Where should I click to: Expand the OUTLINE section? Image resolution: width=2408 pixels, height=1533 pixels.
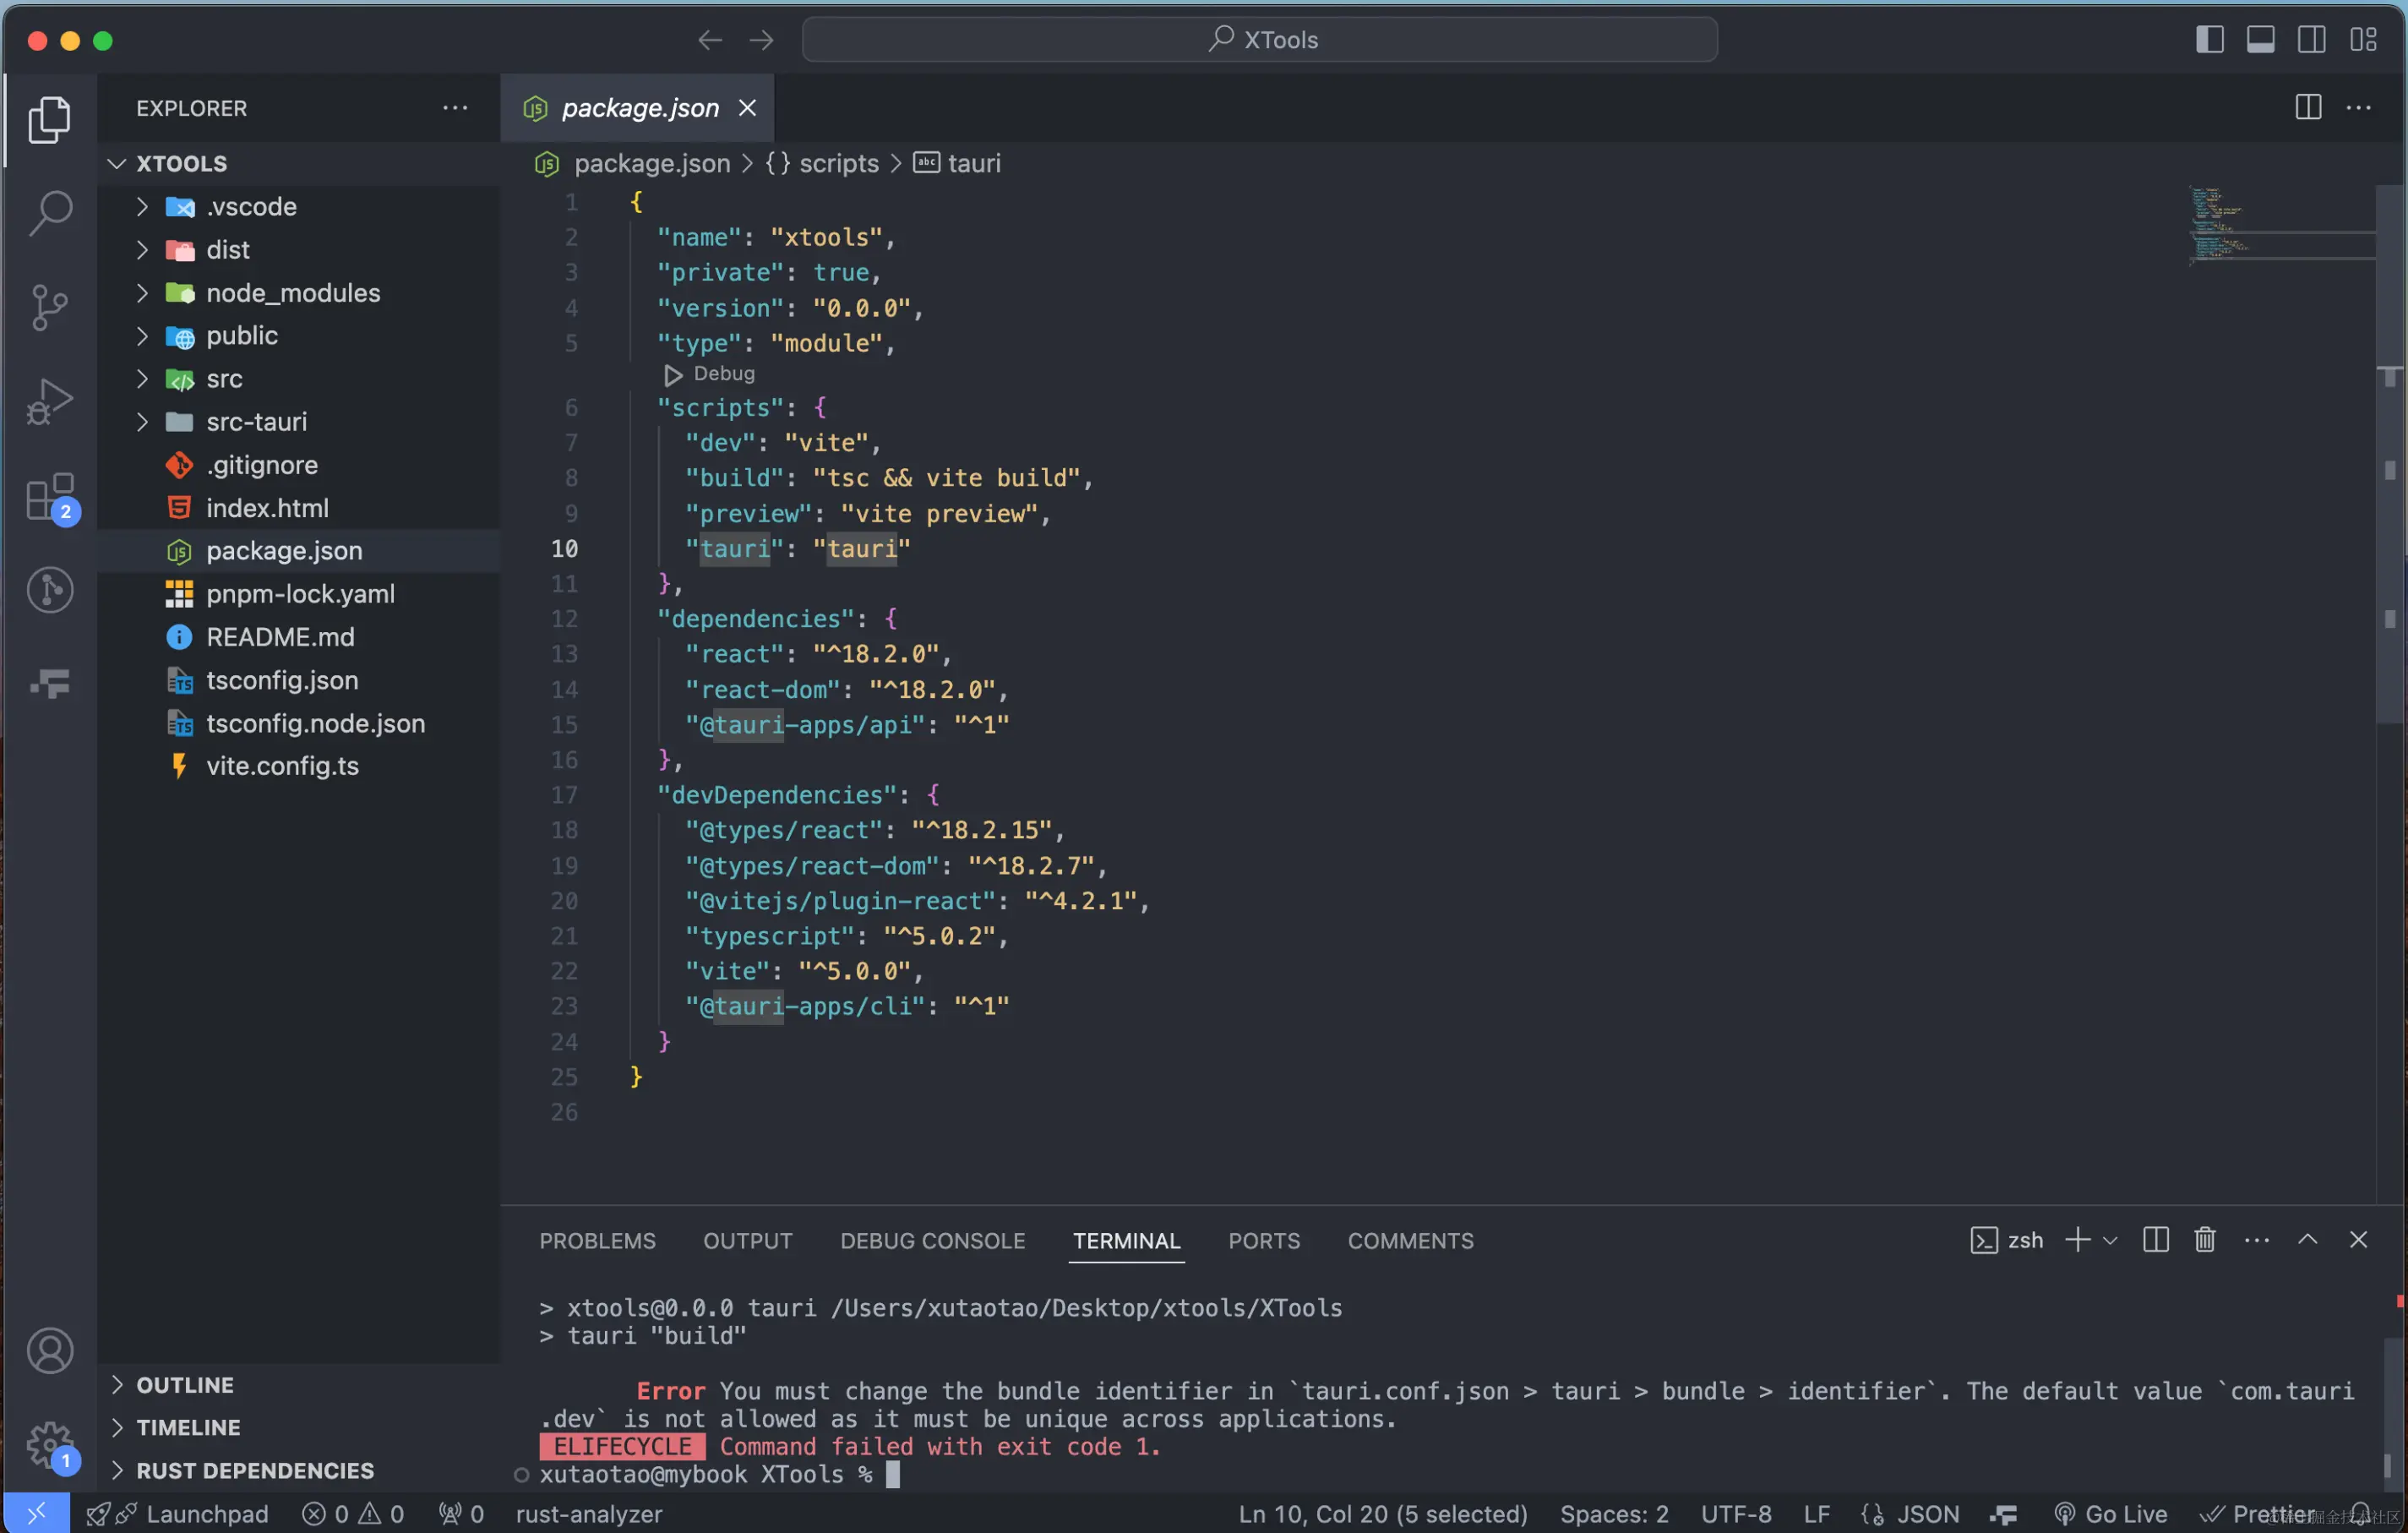tap(185, 1385)
